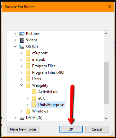This screenshot has height=138, width=116.
Task: Collapse the OS (C:) drive node
Action: point(15,47)
